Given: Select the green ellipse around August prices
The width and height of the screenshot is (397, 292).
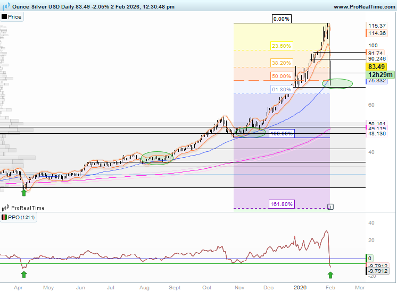Looking at the screenshot, I should point(158,158).
